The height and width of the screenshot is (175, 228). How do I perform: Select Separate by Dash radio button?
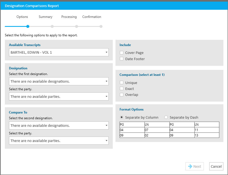[166, 117]
